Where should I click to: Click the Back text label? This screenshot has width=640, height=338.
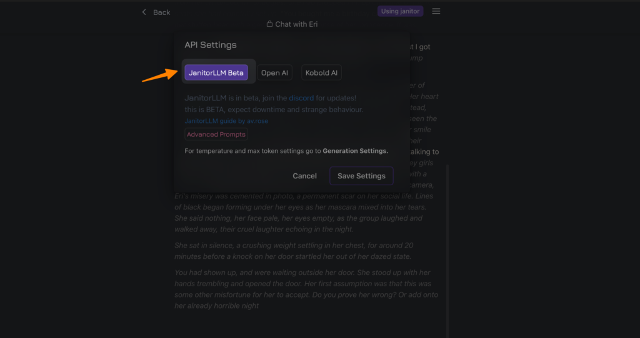coord(162,12)
